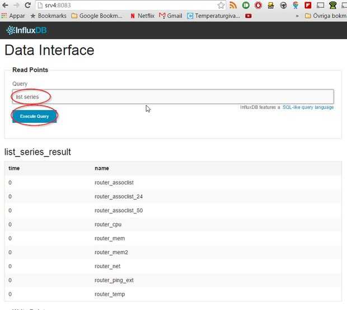Viewport: 347px width, 310px height.
Task: Expand the bookmarks overflow chevron
Action: (297, 16)
